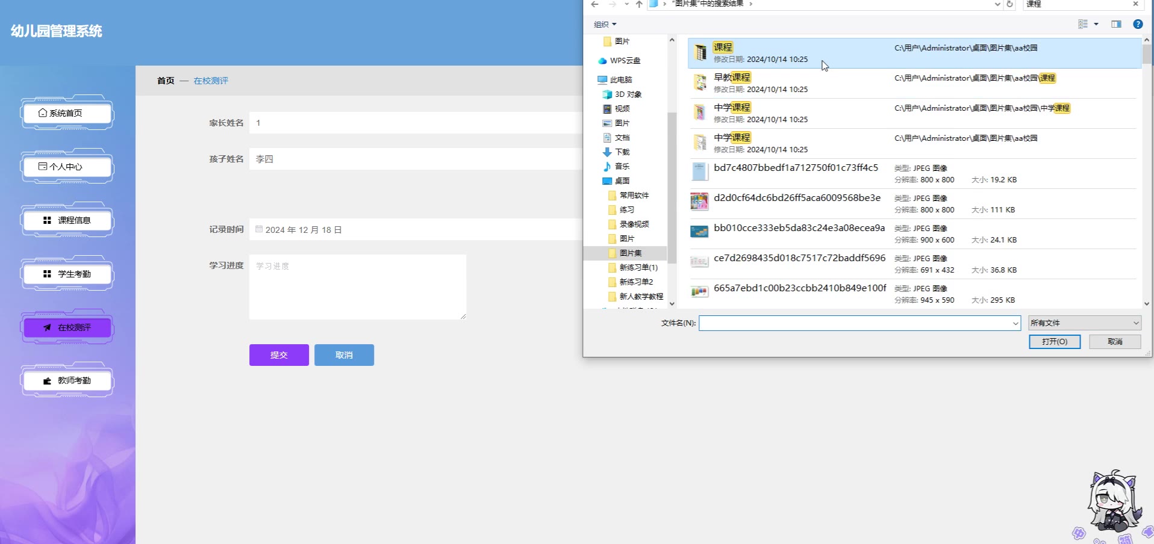Image resolution: width=1154 pixels, height=544 pixels.
Task: Select image file d2d0cf64dc6bd26ff5aca6009568be3e
Action: [914, 203]
